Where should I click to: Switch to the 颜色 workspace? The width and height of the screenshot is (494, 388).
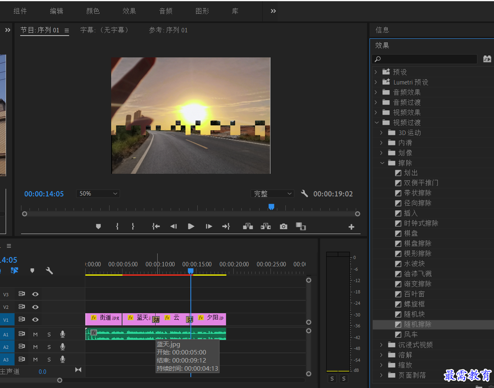click(93, 11)
